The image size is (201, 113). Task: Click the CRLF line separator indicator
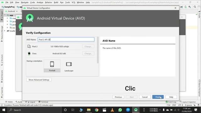click(174, 105)
